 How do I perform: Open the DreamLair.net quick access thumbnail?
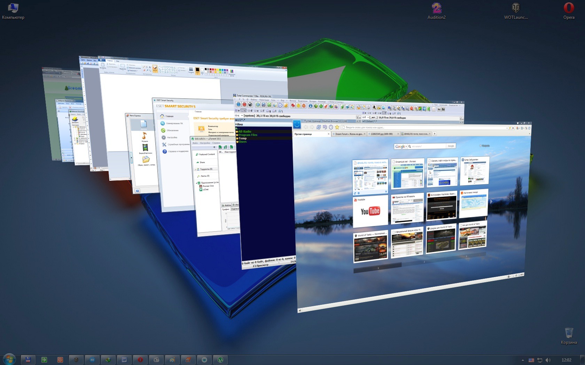tap(407, 173)
